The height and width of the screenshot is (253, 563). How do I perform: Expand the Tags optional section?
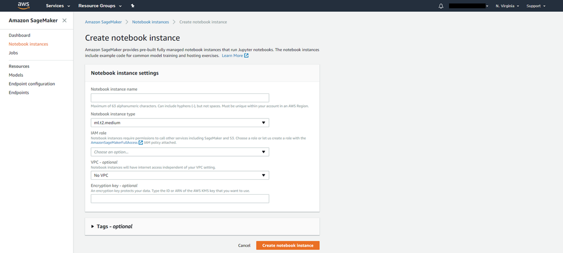(93, 226)
